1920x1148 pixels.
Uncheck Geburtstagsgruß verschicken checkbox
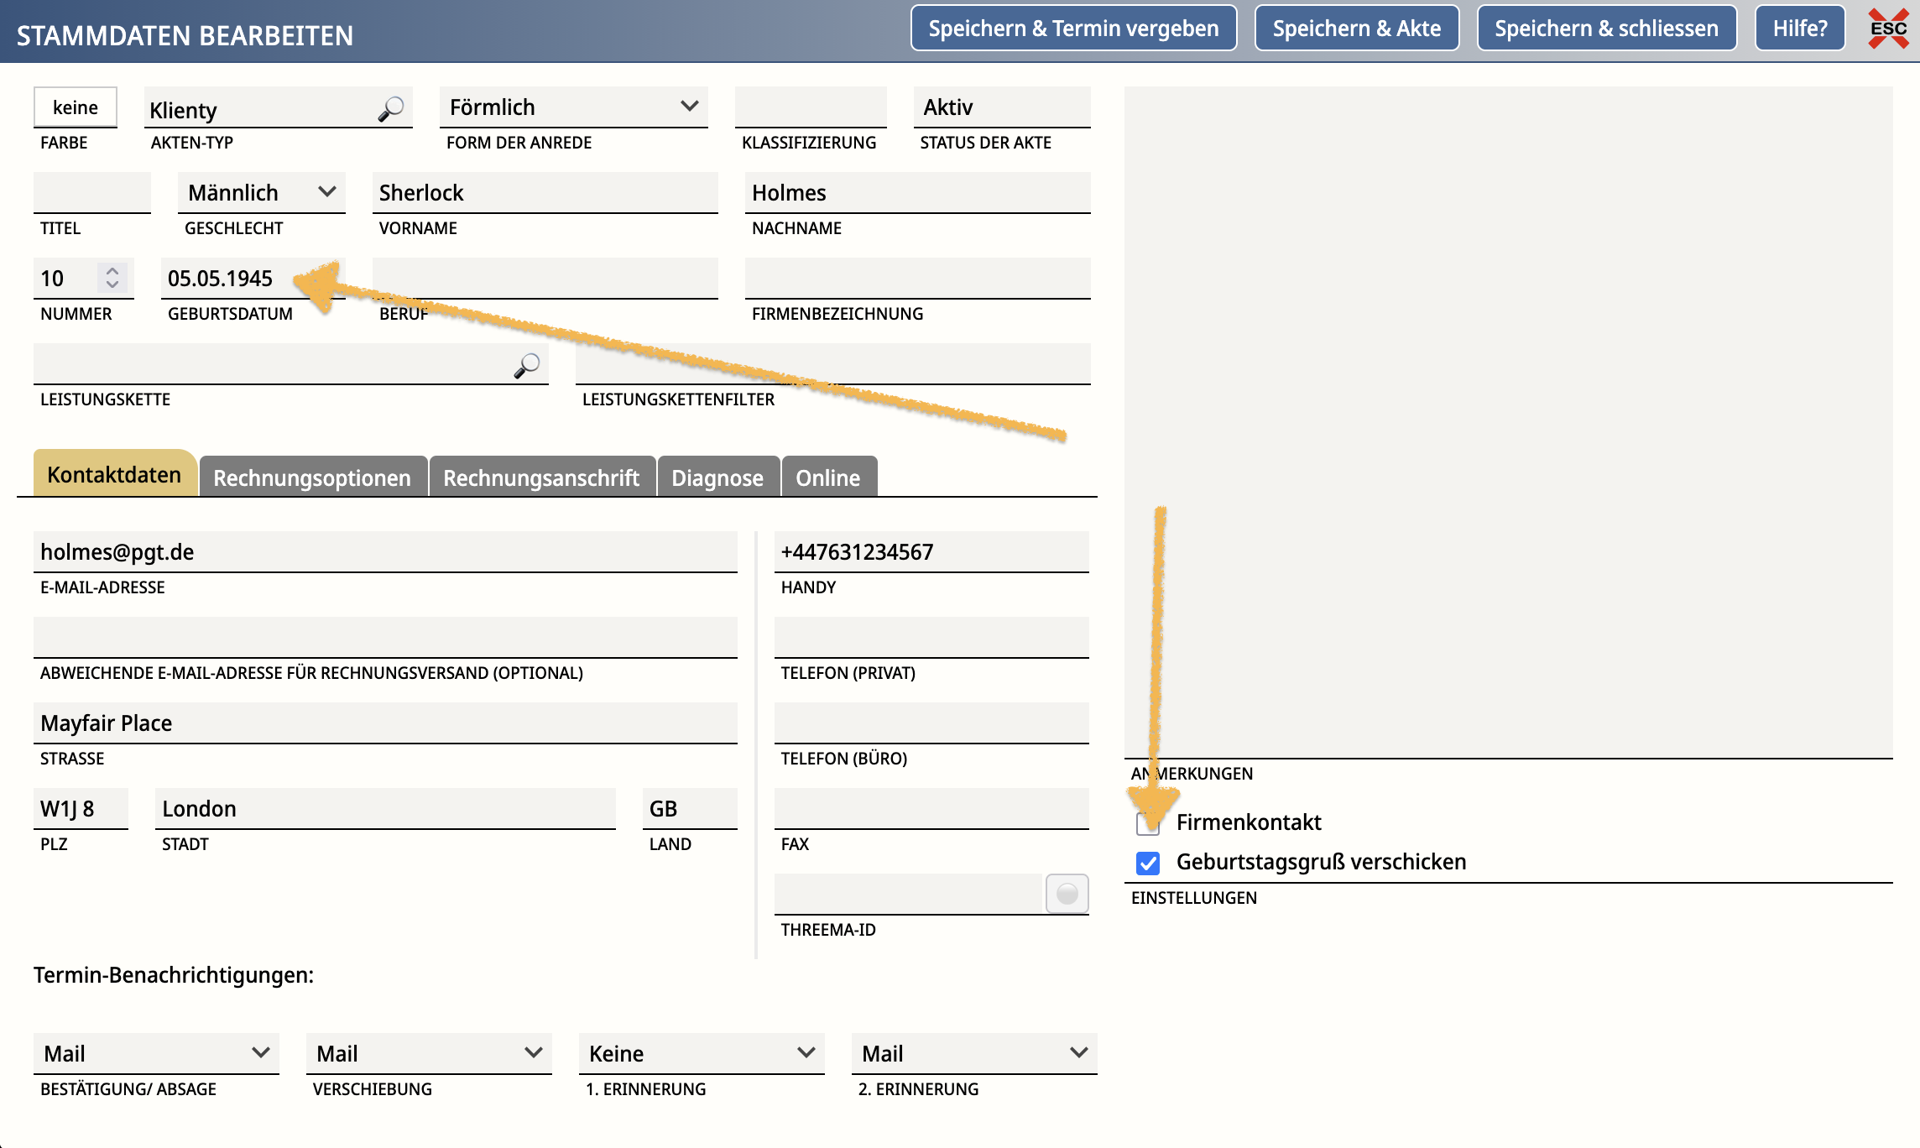pyautogui.click(x=1147, y=863)
